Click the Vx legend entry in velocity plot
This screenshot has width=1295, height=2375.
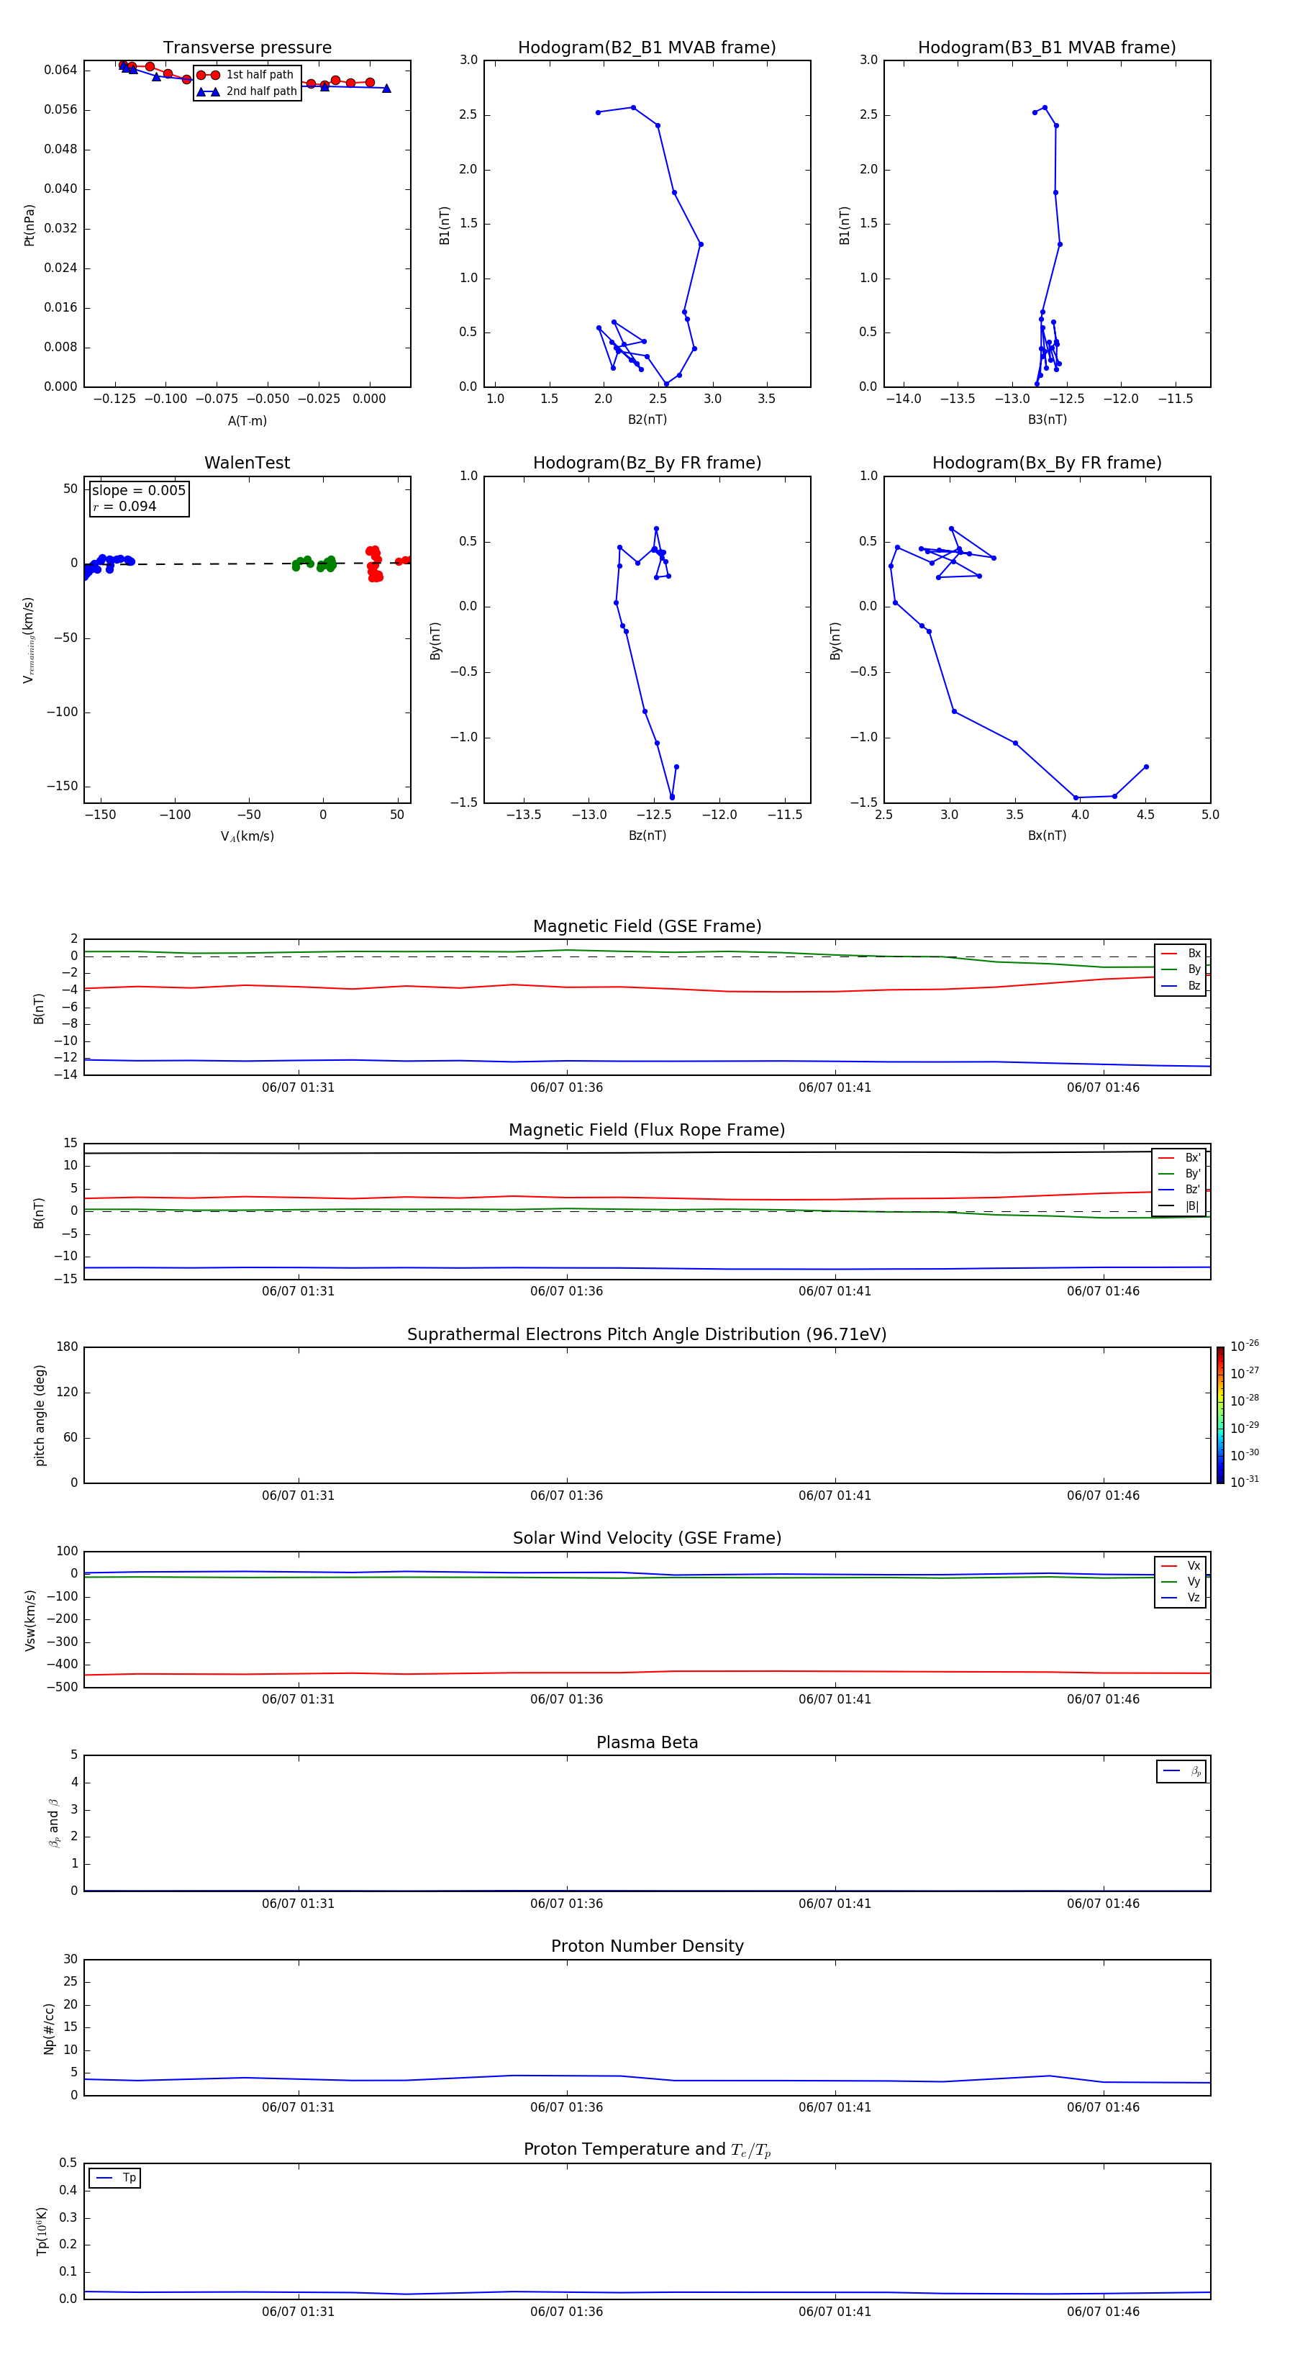tap(1181, 1567)
